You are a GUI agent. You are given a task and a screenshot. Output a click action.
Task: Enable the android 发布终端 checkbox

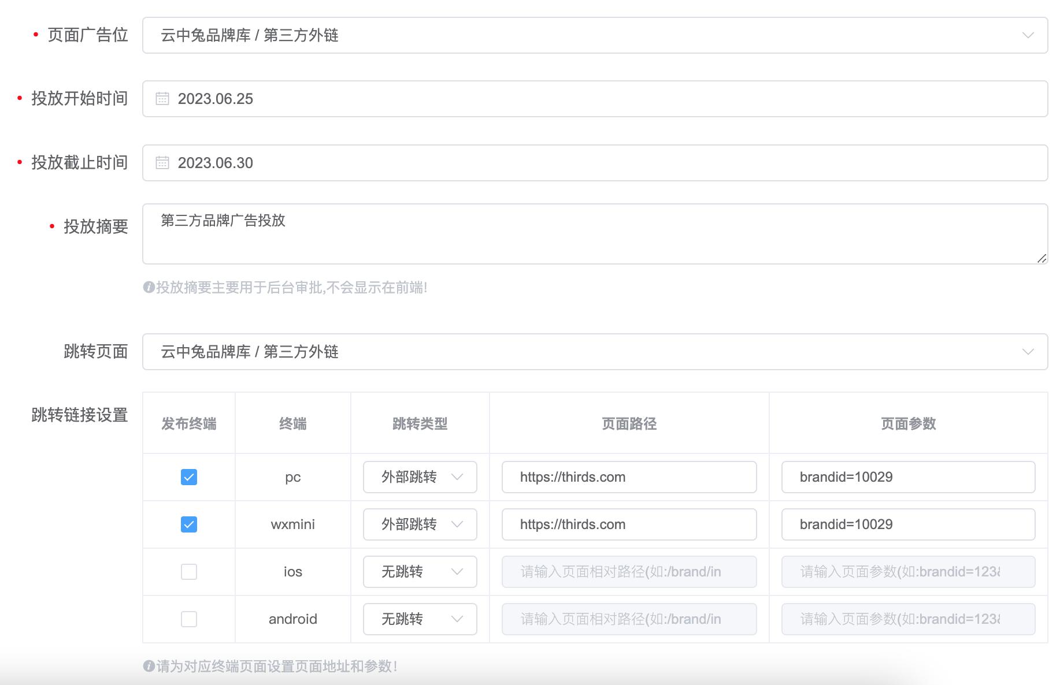click(188, 619)
